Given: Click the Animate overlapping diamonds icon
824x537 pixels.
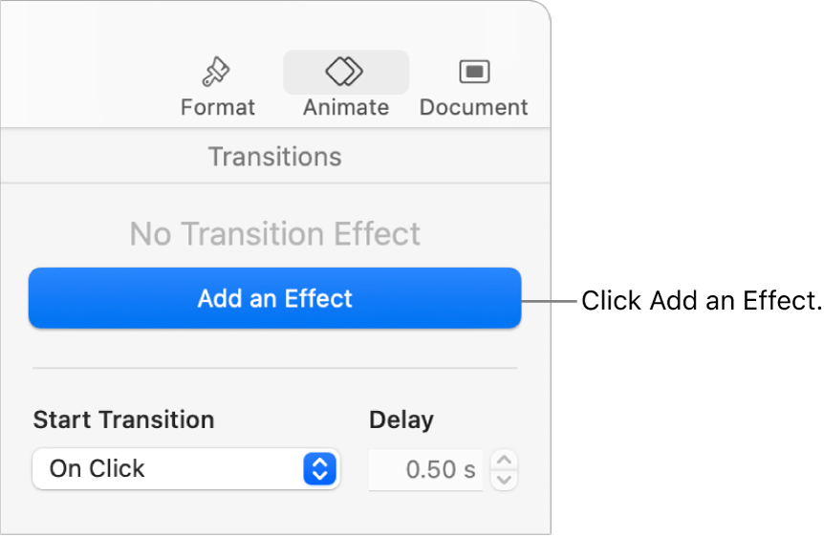Looking at the screenshot, I should coord(345,72).
